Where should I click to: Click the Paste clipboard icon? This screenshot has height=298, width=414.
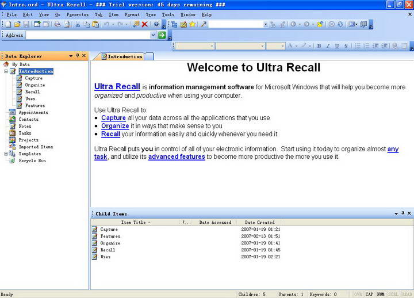tap(95, 24)
